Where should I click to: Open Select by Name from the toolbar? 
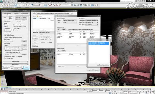click(19, 5)
